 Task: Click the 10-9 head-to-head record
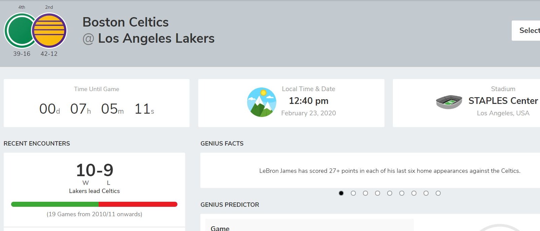point(95,170)
